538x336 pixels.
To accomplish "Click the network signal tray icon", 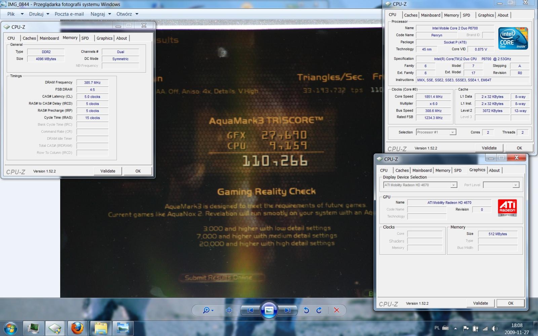I will (485, 329).
